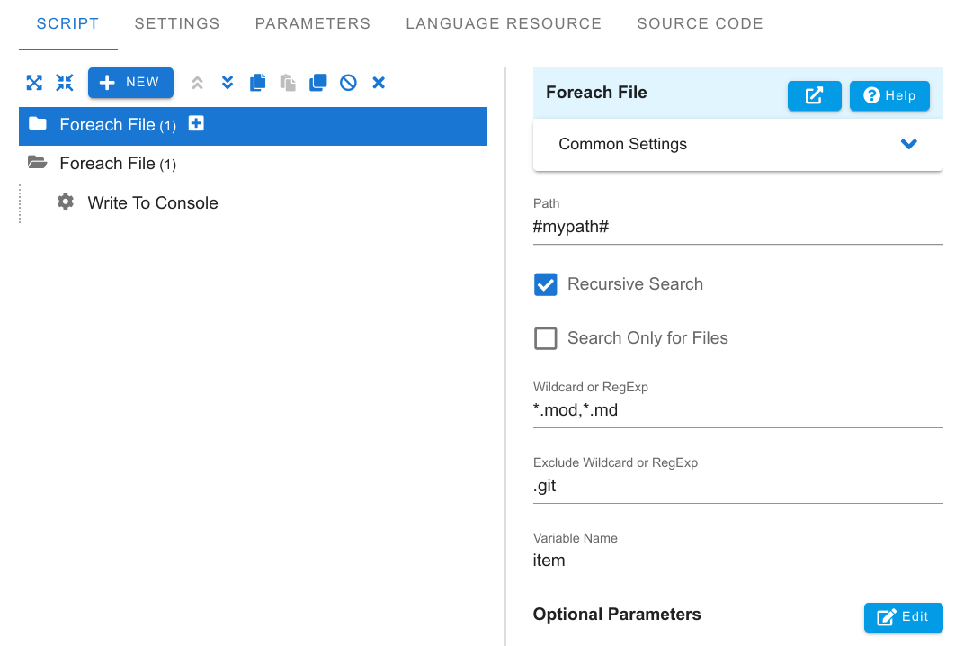This screenshot has width=955, height=646.
Task: Open Foreach File in external window icon
Action: (815, 95)
